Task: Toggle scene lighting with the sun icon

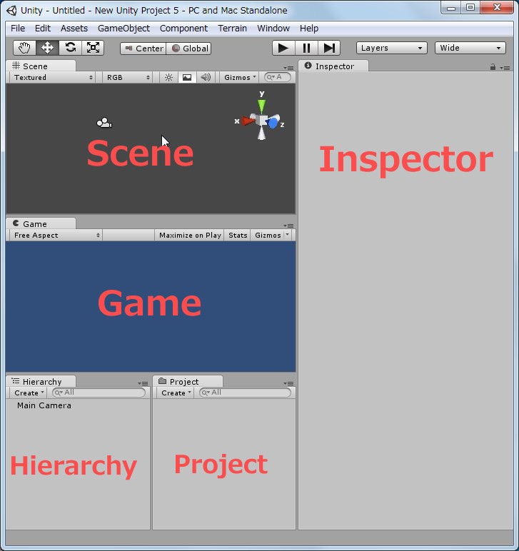Action: pos(168,77)
